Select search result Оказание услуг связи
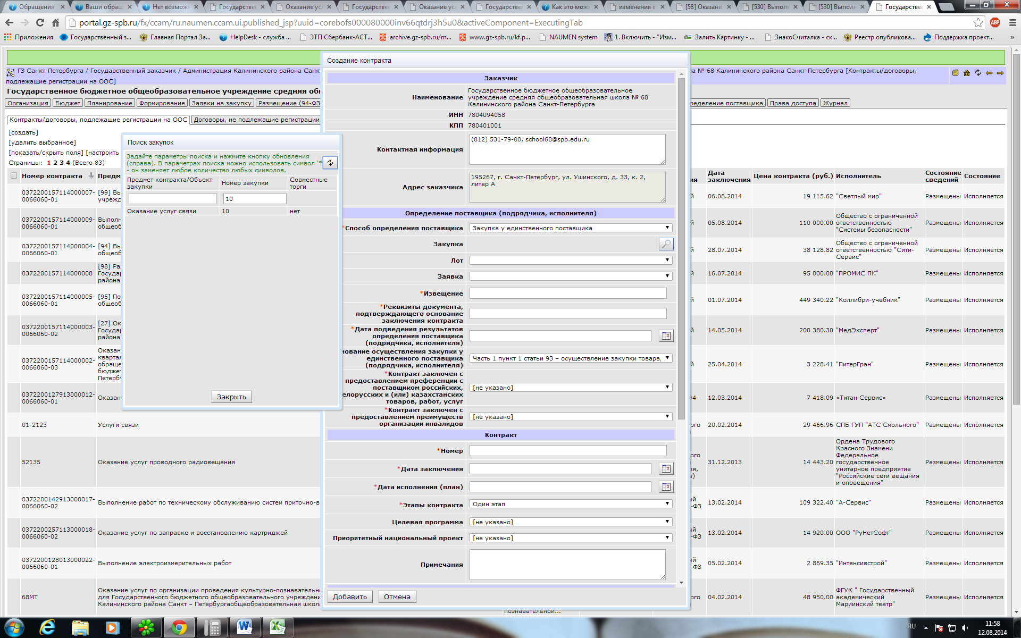Viewport: 1021px width, 638px height. tap(162, 211)
